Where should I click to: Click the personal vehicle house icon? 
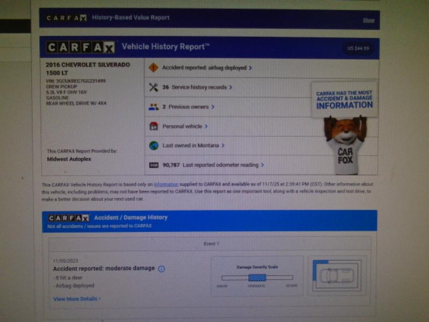153,126
